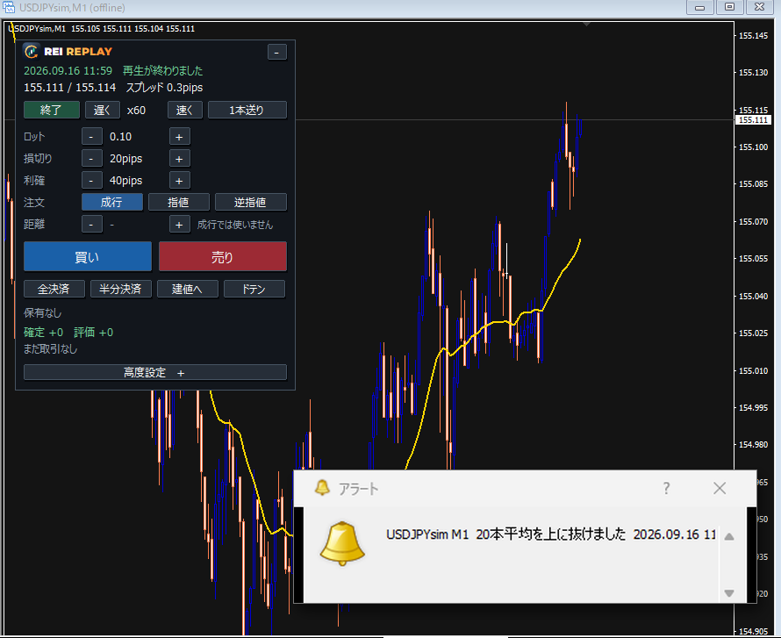Collapse the REI REPLAY panel
Image resolution: width=781 pixels, height=638 pixels.
pos(277,52)
